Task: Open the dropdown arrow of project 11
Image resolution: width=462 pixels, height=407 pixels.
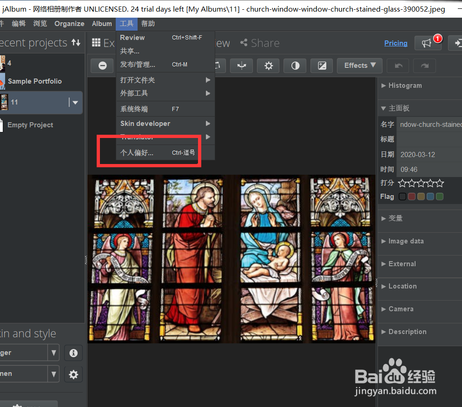Action: (75, 103)
